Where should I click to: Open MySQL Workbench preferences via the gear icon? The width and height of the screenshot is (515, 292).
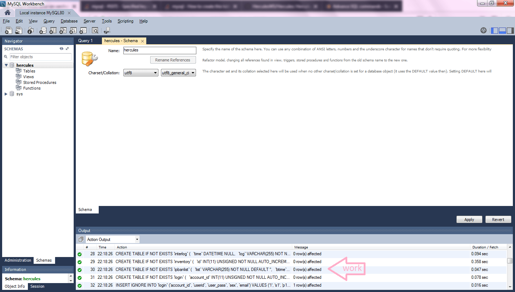[x=484, y=30]
